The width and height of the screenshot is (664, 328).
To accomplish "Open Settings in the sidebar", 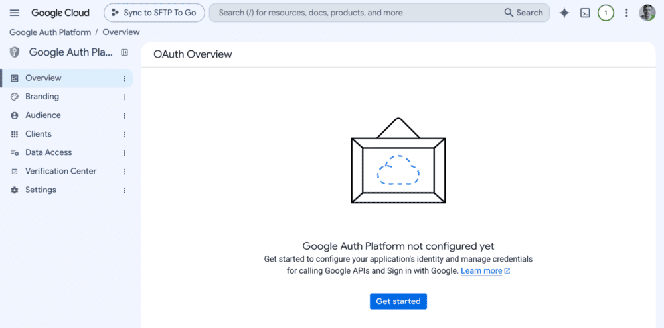I will pos(66,190).
